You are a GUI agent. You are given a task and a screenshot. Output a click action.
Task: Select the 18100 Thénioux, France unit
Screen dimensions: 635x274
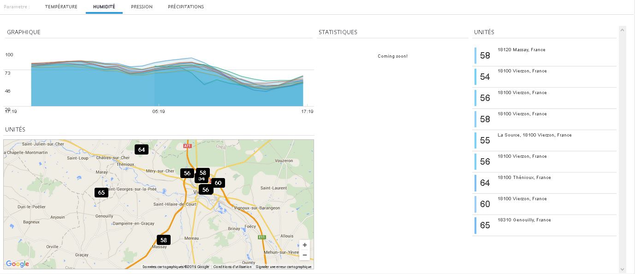coord(545,183)
